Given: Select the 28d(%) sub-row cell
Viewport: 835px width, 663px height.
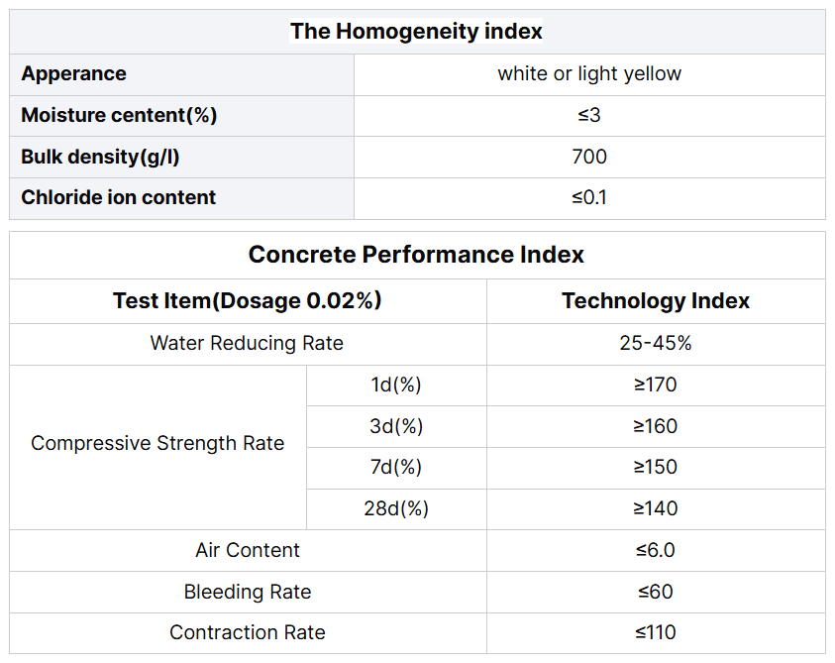Looking at the screenshot, I should (x=396, y=508).
